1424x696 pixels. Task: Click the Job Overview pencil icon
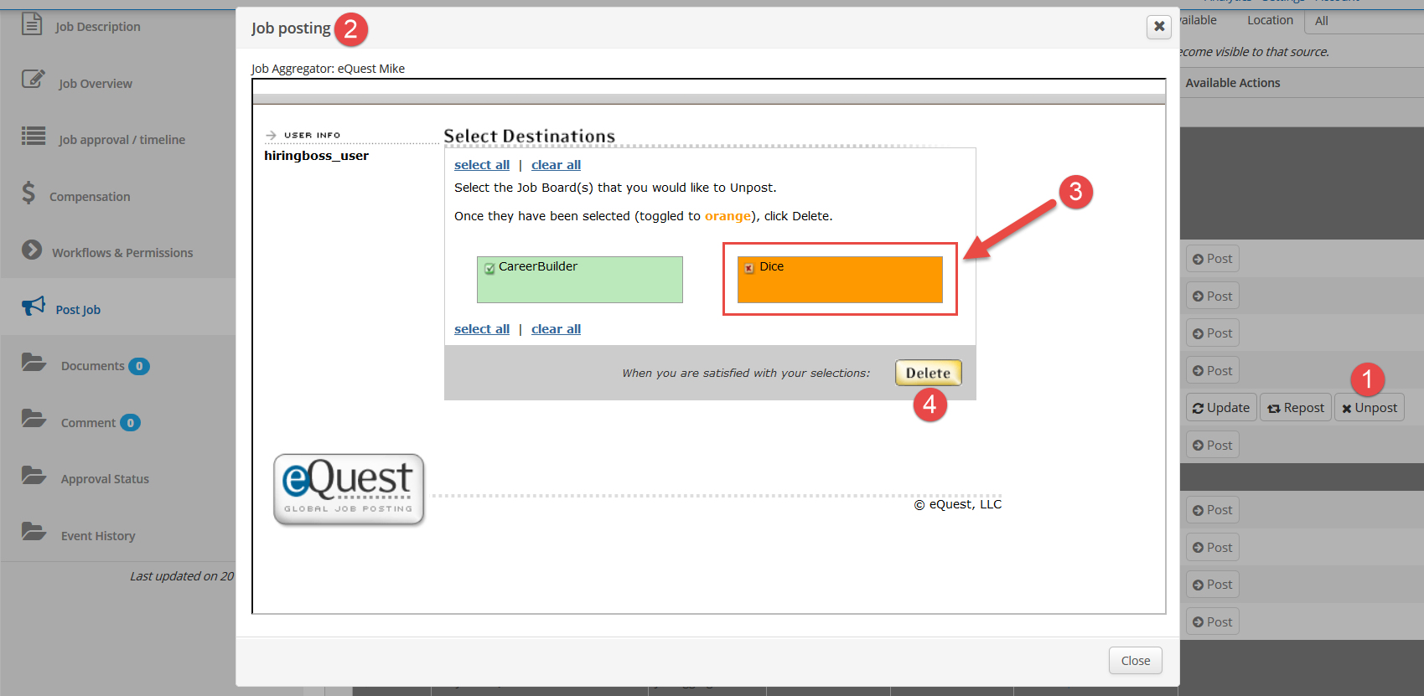34,80
